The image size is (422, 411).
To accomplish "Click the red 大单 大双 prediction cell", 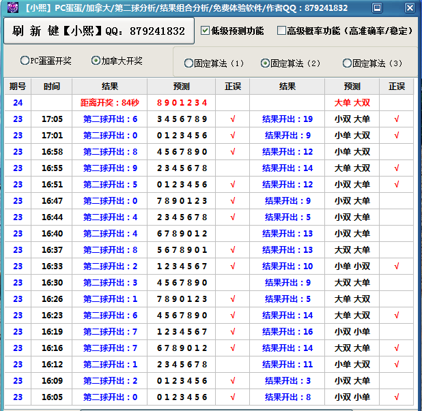I will (x=352, y=103).
